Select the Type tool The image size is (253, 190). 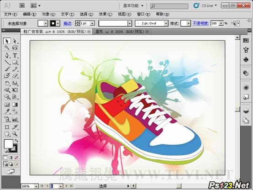(x=15, y=55)
